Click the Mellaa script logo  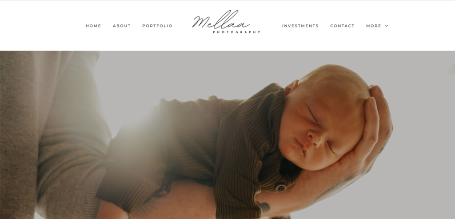tap(221, 20)
